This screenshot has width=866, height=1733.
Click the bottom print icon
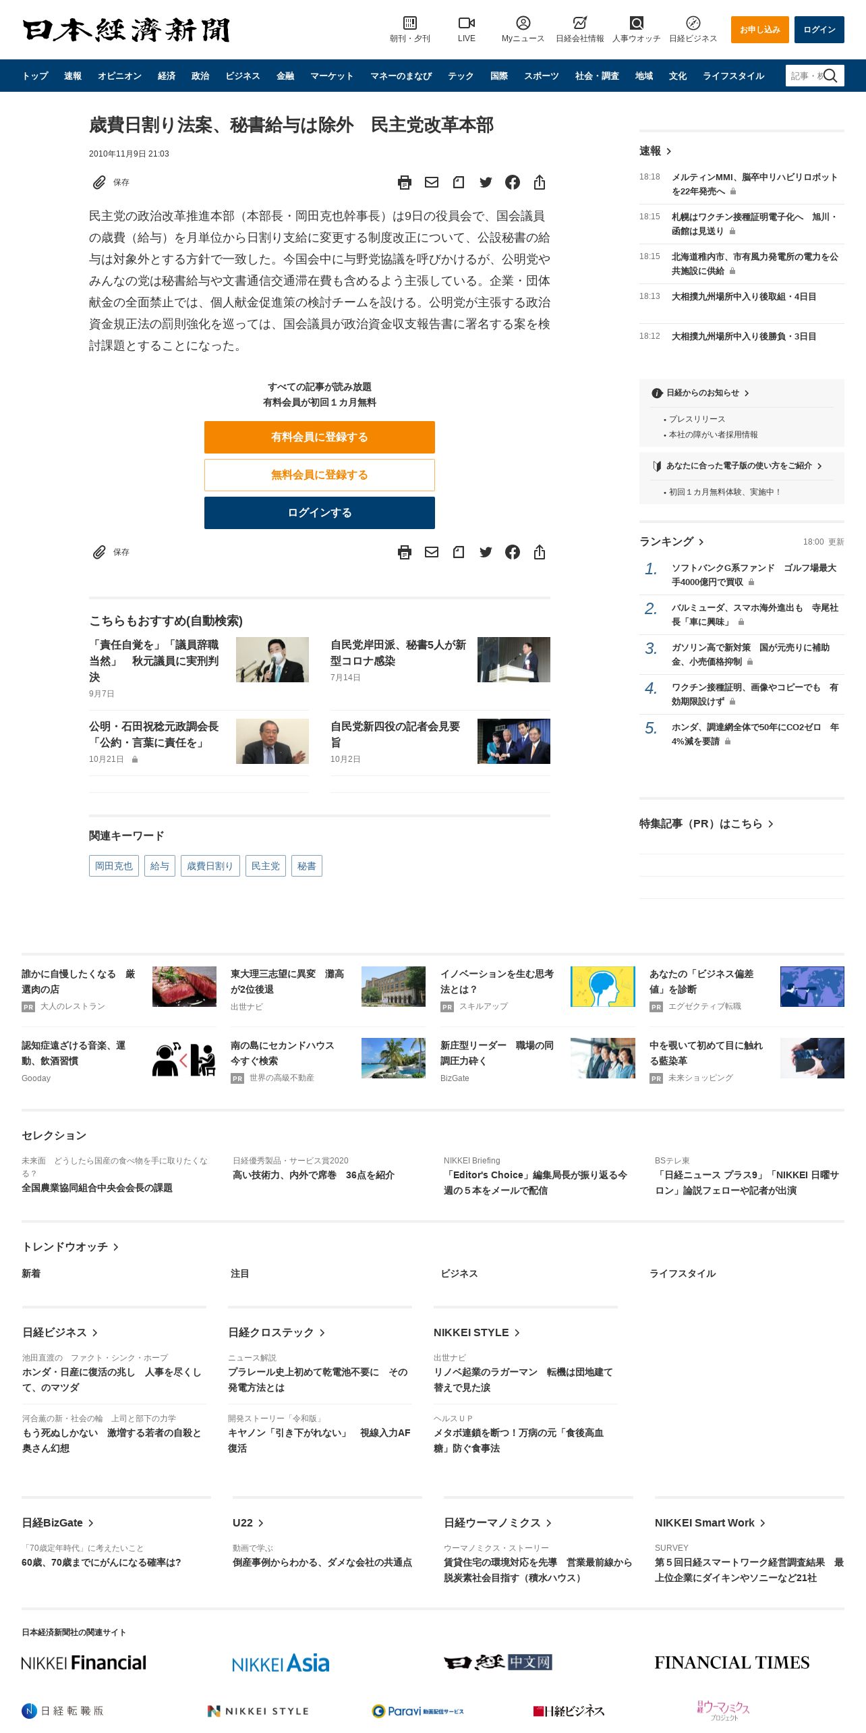405,552
